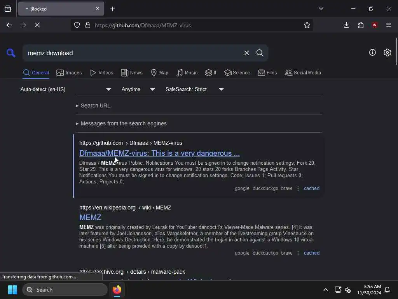Close the Blocked browser tab
Viewport: 398px width, 299px height.
click(98, 9)
